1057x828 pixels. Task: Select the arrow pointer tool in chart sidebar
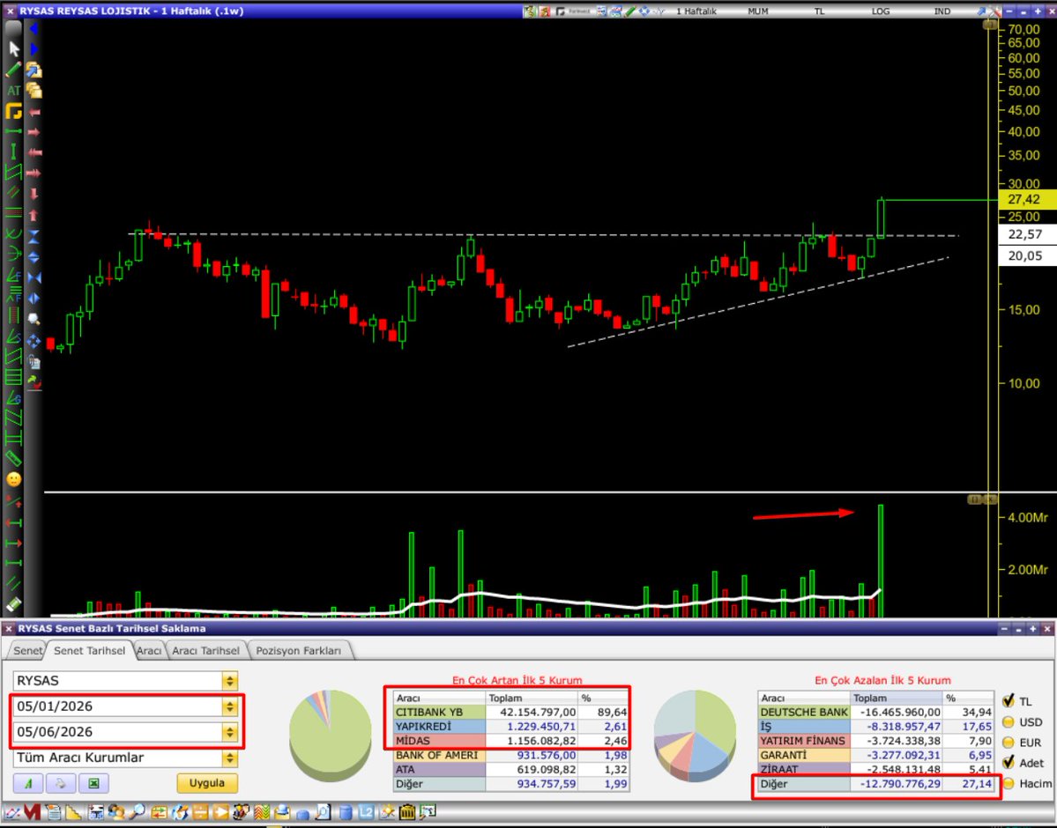[x=13, y=49]
